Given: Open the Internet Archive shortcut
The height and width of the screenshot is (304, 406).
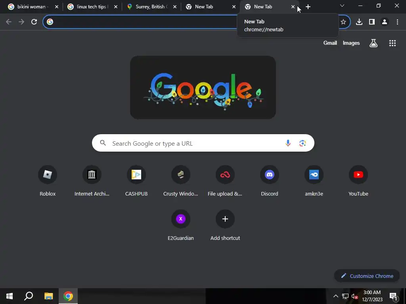Looking at the screenshot, I should [92, 175].
